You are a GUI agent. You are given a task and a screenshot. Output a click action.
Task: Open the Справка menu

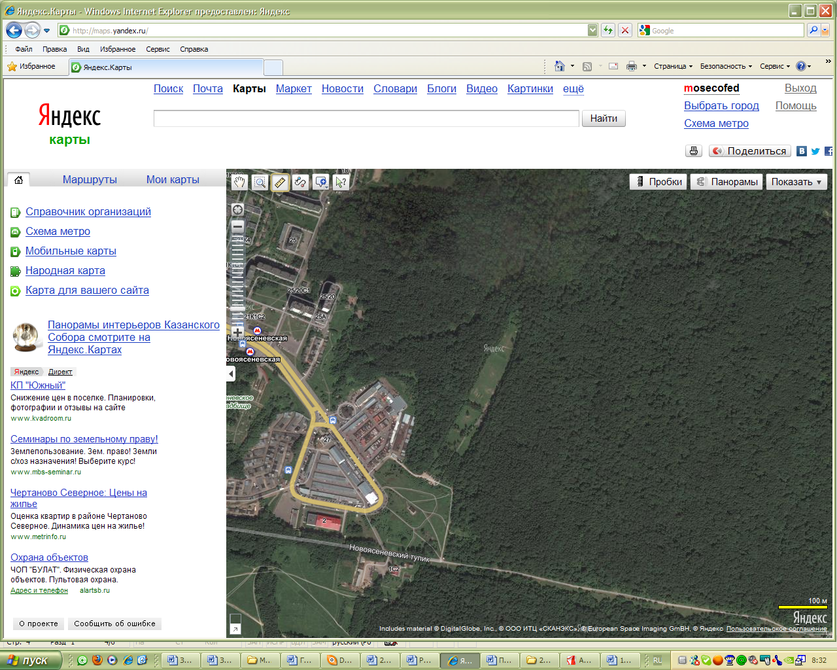(x=194, y=49)
